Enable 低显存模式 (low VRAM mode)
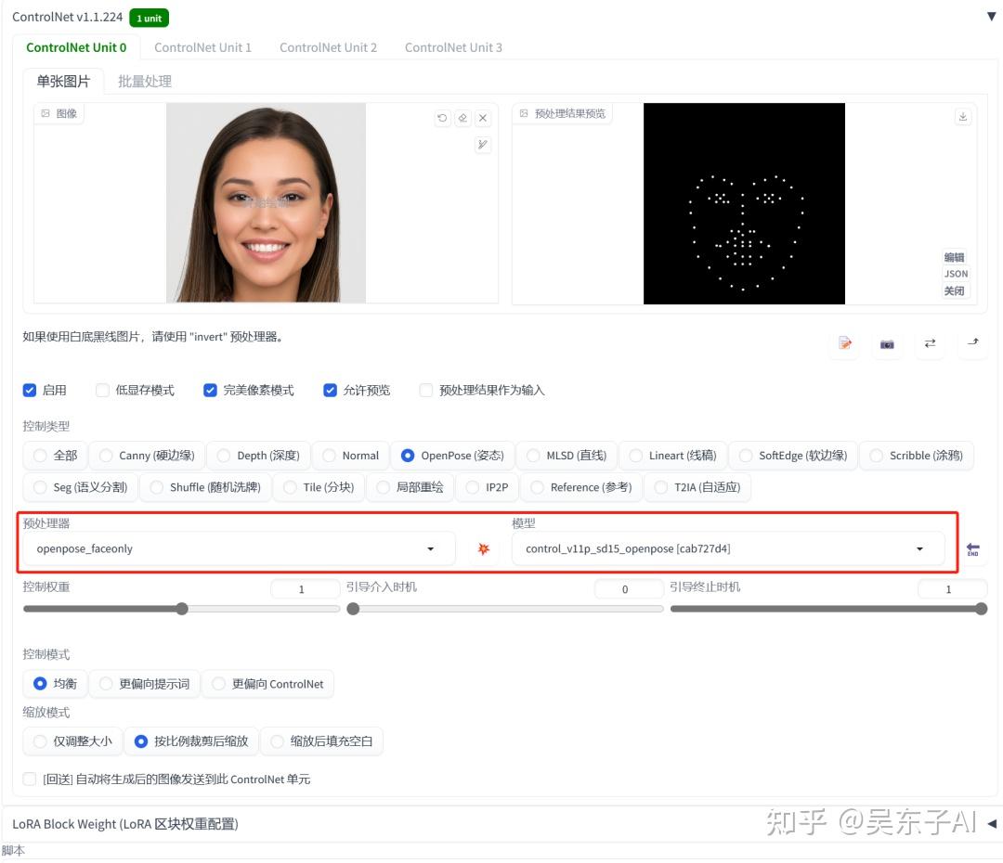Screen dimensions: 1003x863 tap(102, 390)
